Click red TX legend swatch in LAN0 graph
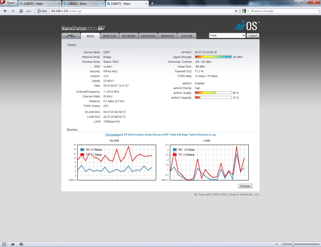 [x=175, y=155]
